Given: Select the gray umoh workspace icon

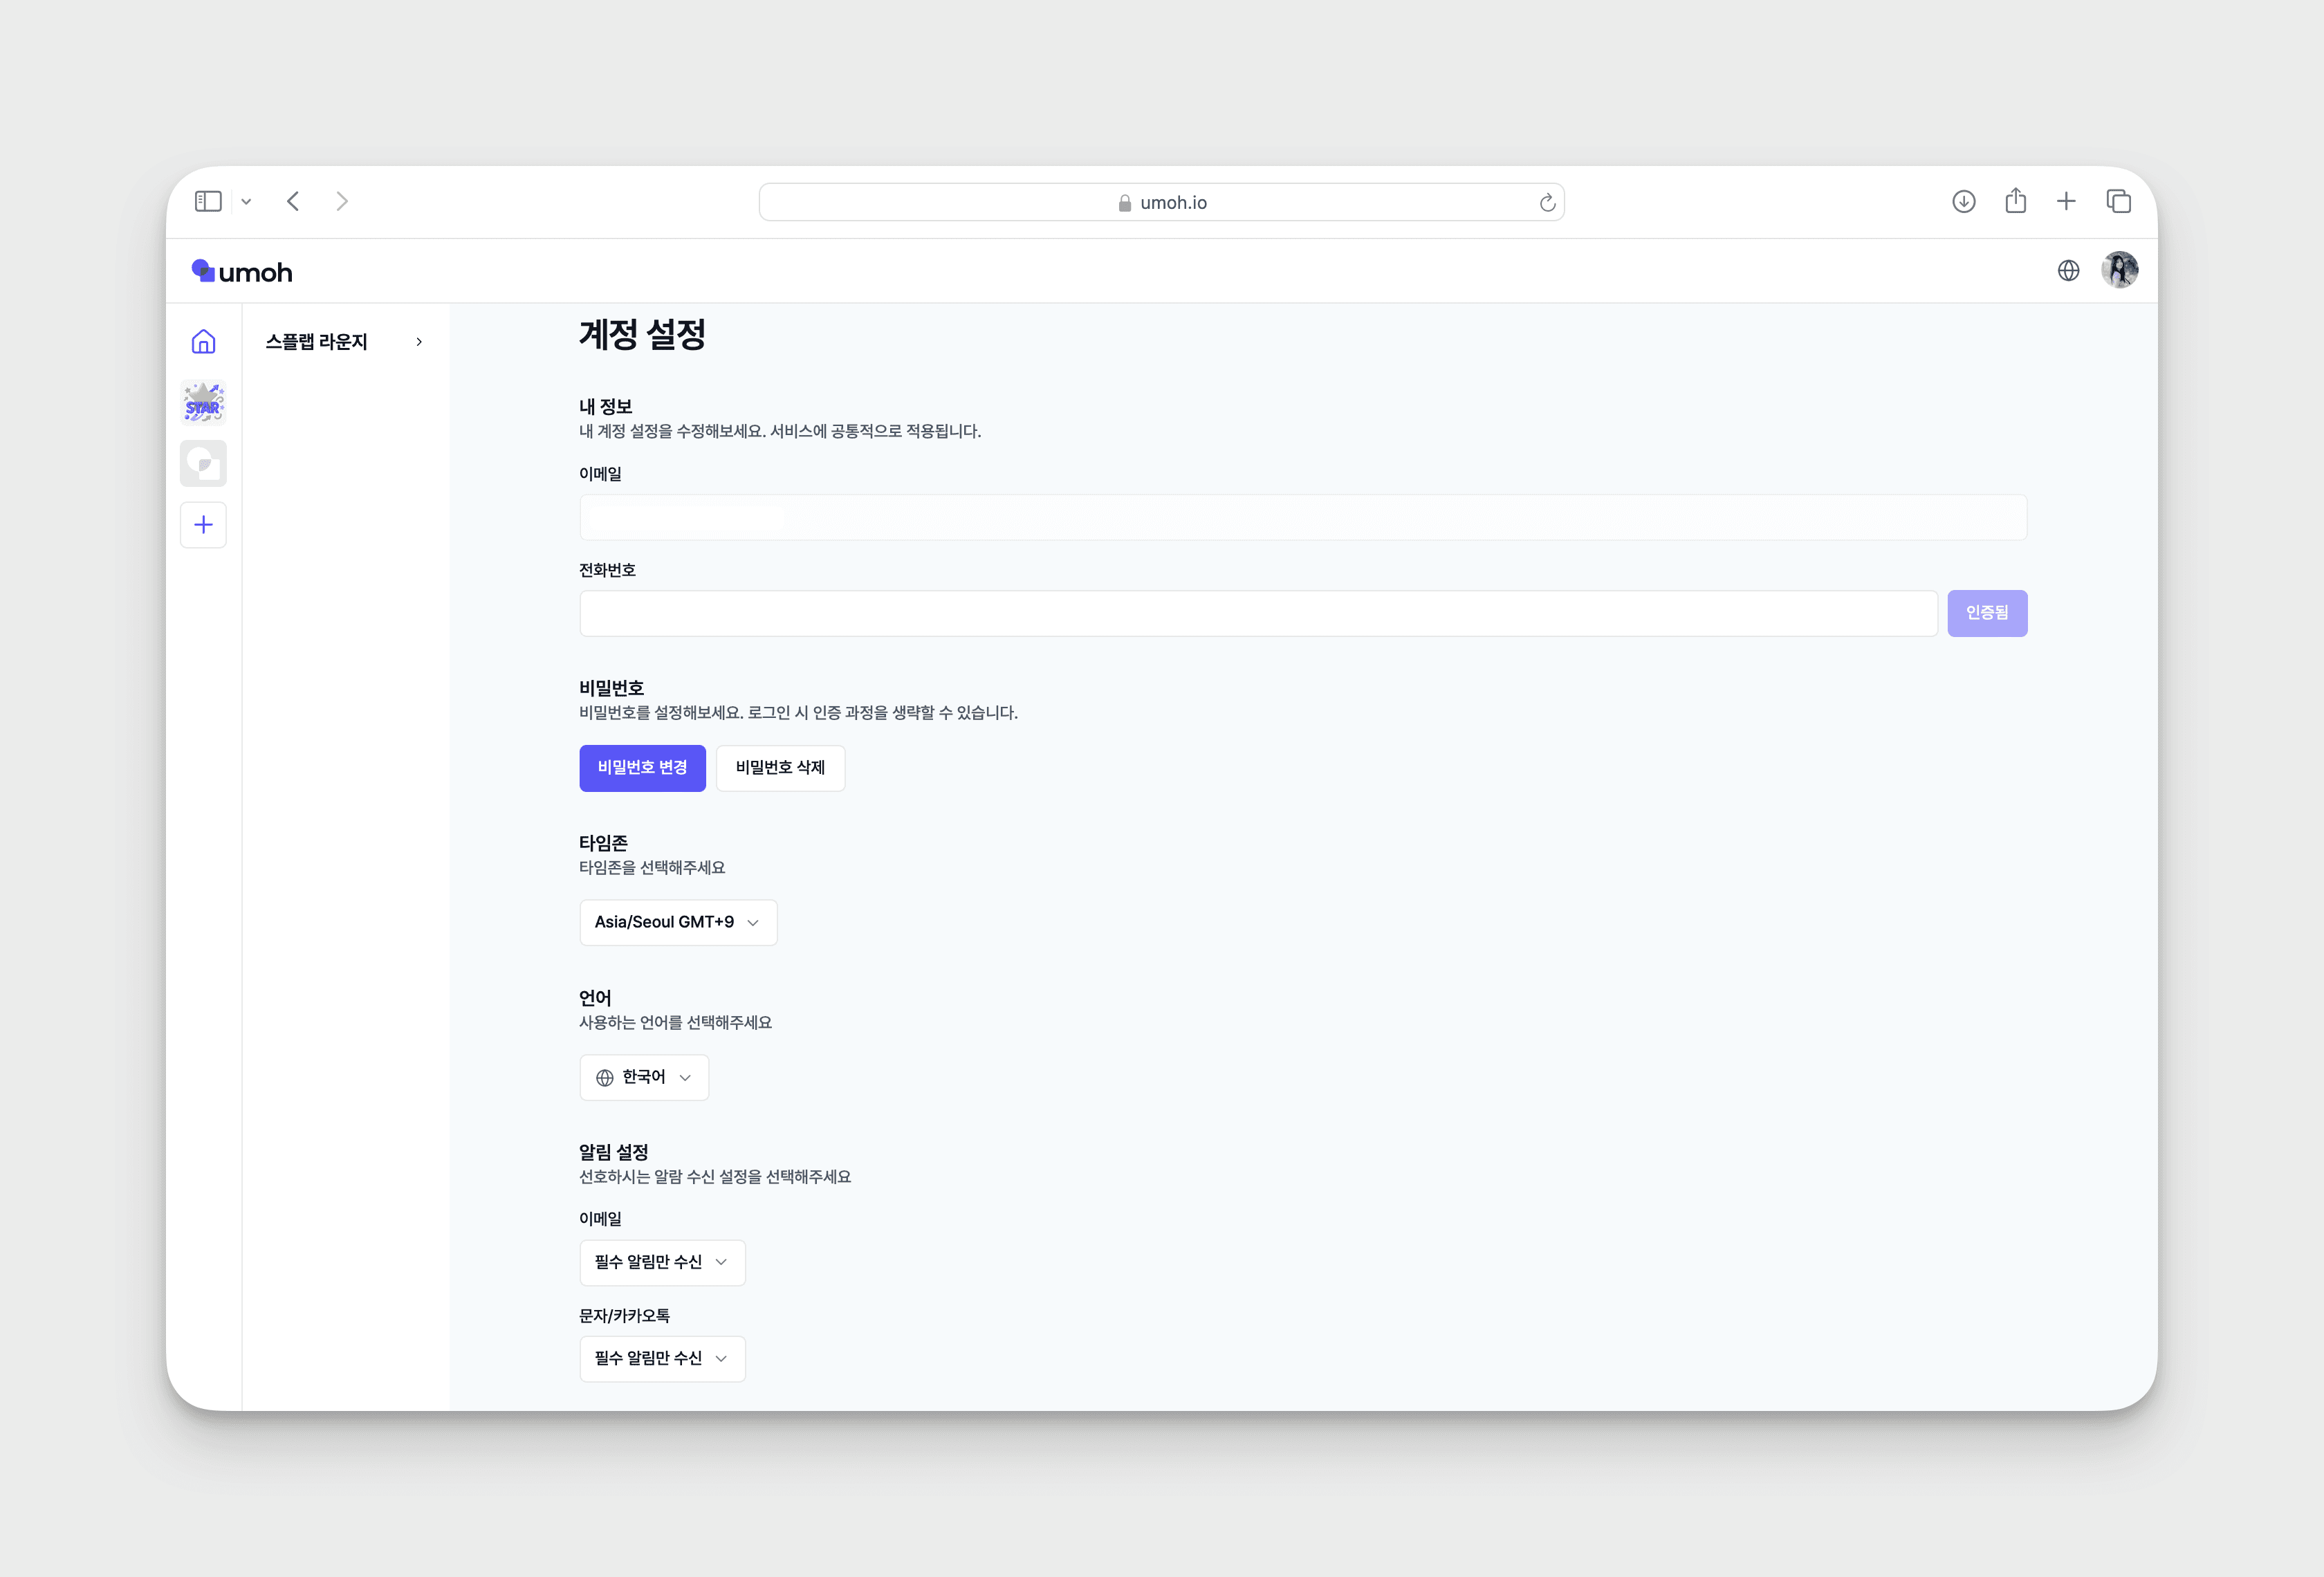Looking at the screenshot, I should (x=203, y=464).
